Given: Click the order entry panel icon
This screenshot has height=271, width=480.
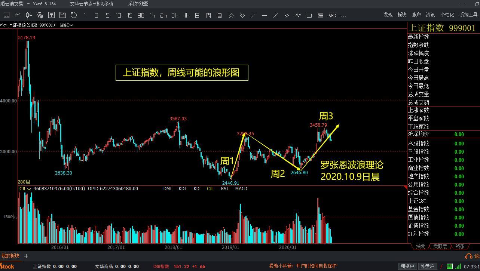Looking at the screenshot, I should 51,15.
